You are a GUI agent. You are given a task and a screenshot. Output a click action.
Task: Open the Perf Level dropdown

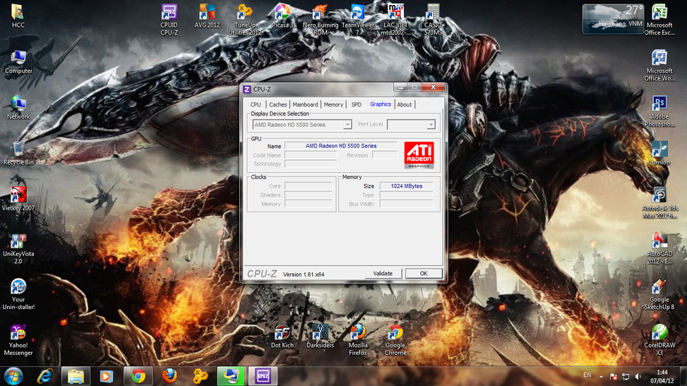click(430, 125)
